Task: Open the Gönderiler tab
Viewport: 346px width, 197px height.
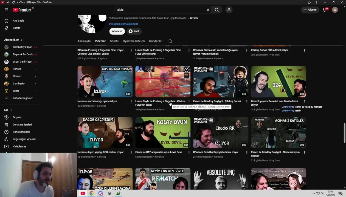Action: point(156,41)
